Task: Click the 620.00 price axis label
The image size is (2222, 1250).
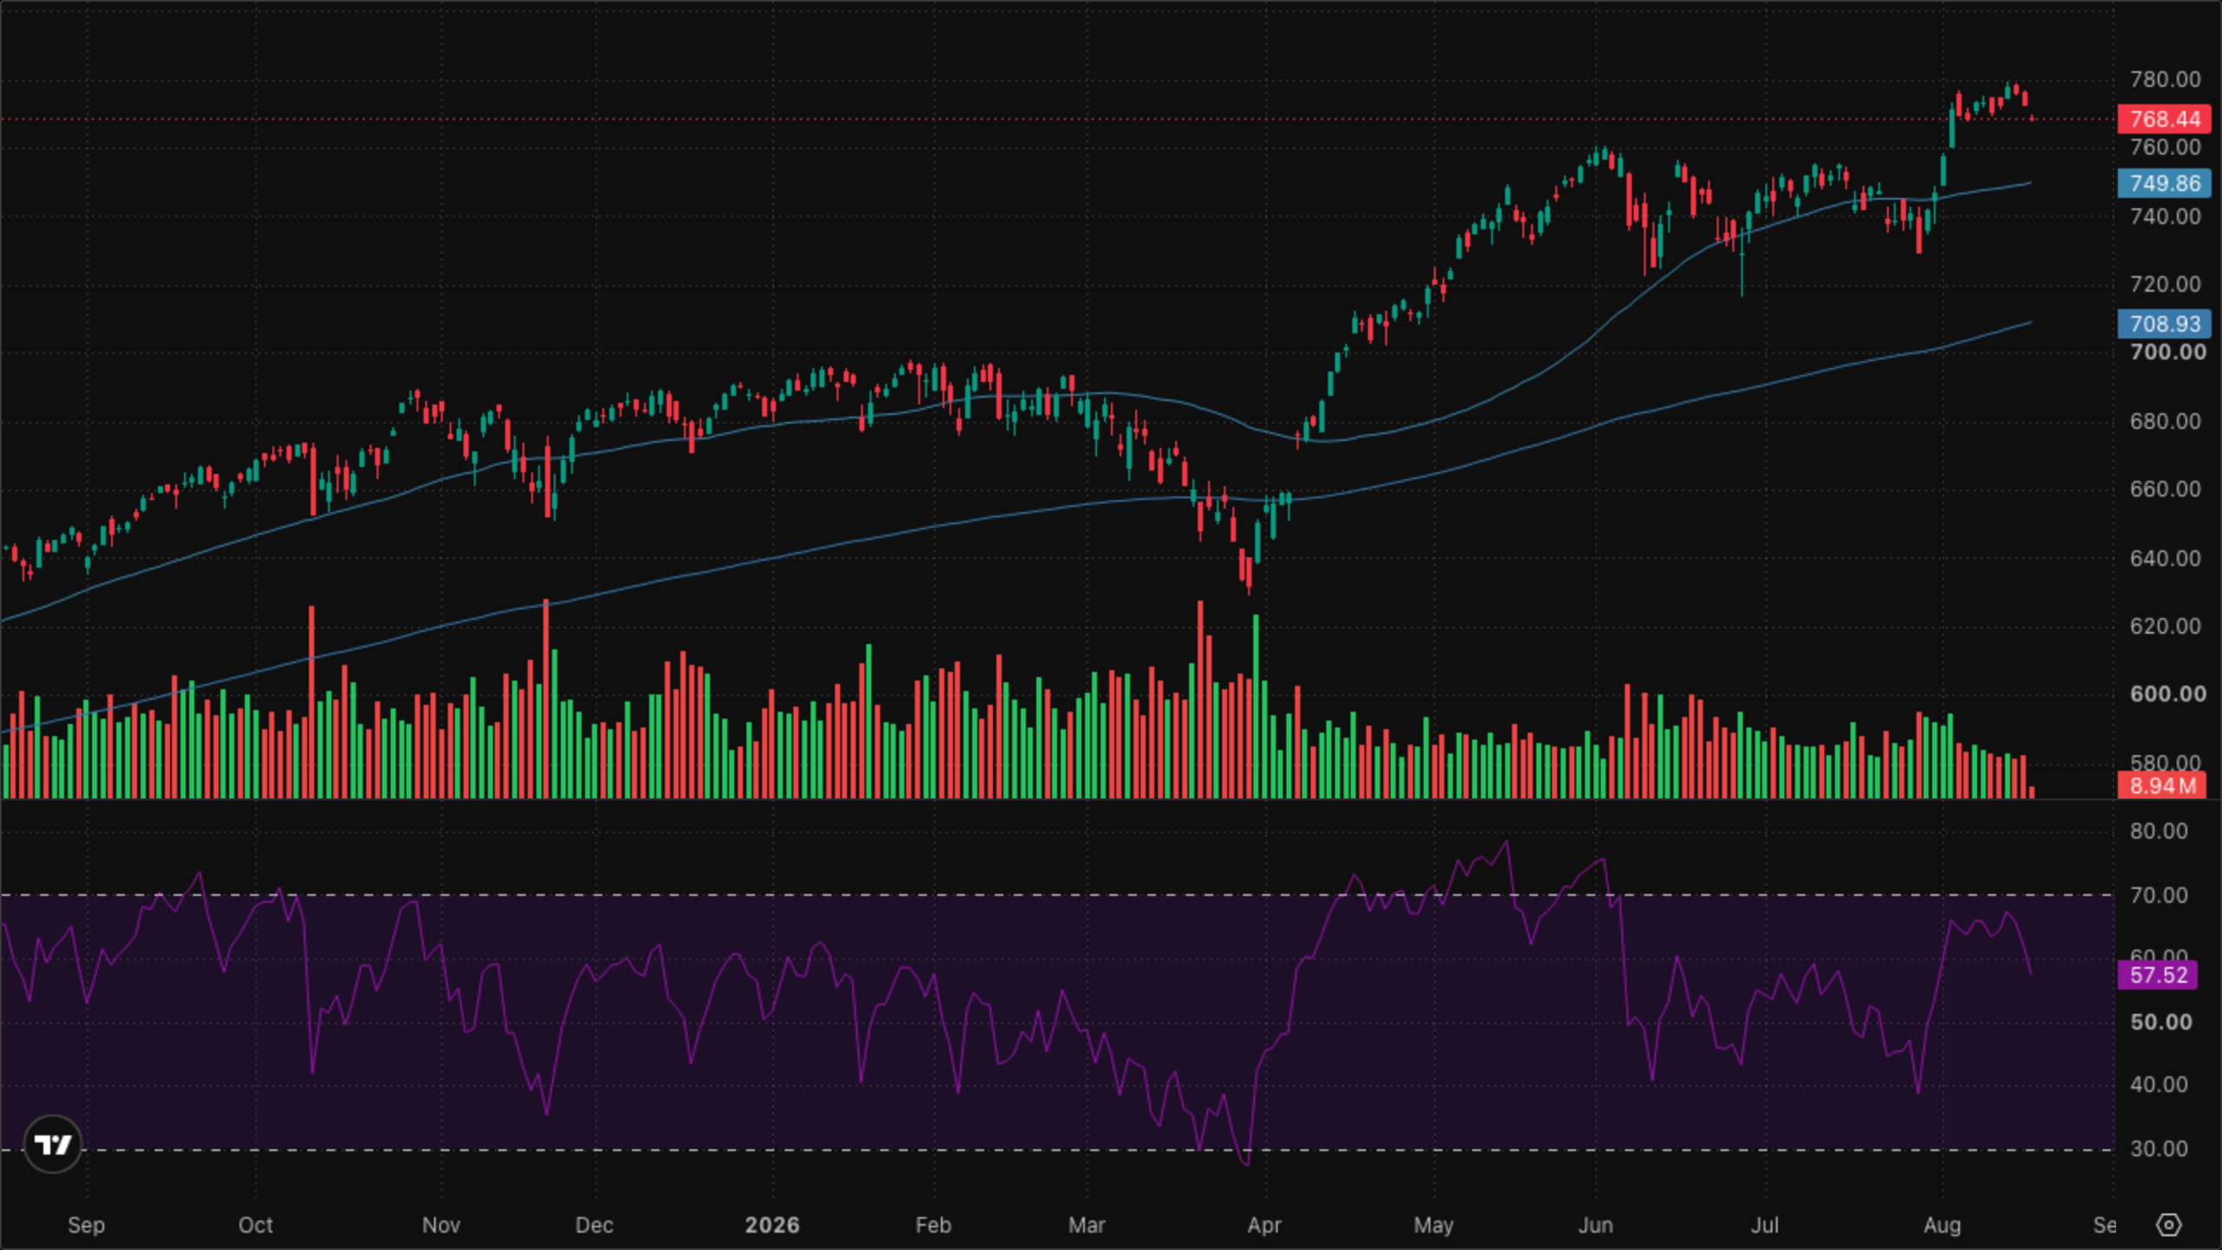Action: [x=2165, y=627]
